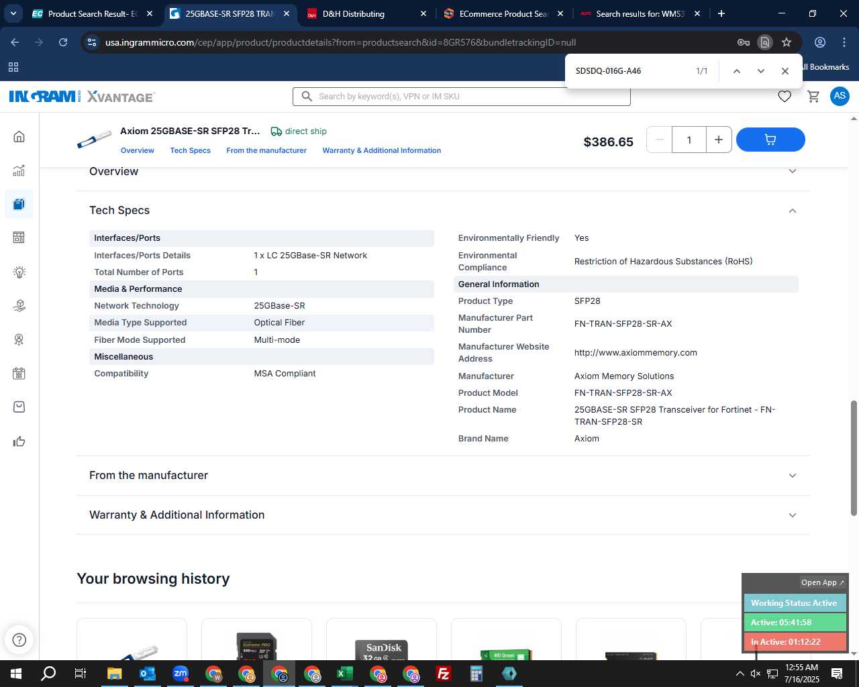Click the find-in-page text field
This screenshot has width=859, height=687.
point(631,71)
